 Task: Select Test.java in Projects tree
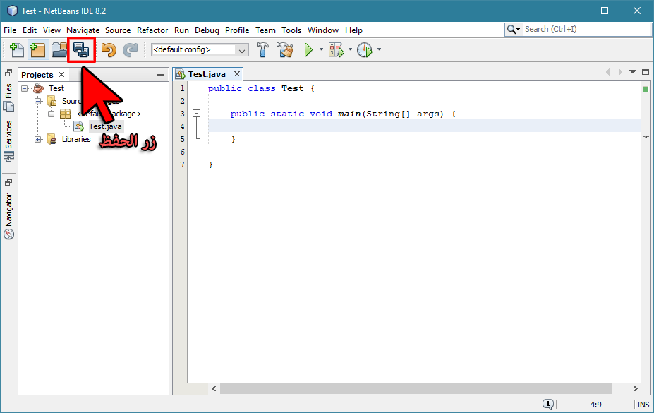click(105, 126)
